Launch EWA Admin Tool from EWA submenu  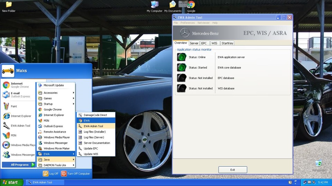[x=96, y=126]
